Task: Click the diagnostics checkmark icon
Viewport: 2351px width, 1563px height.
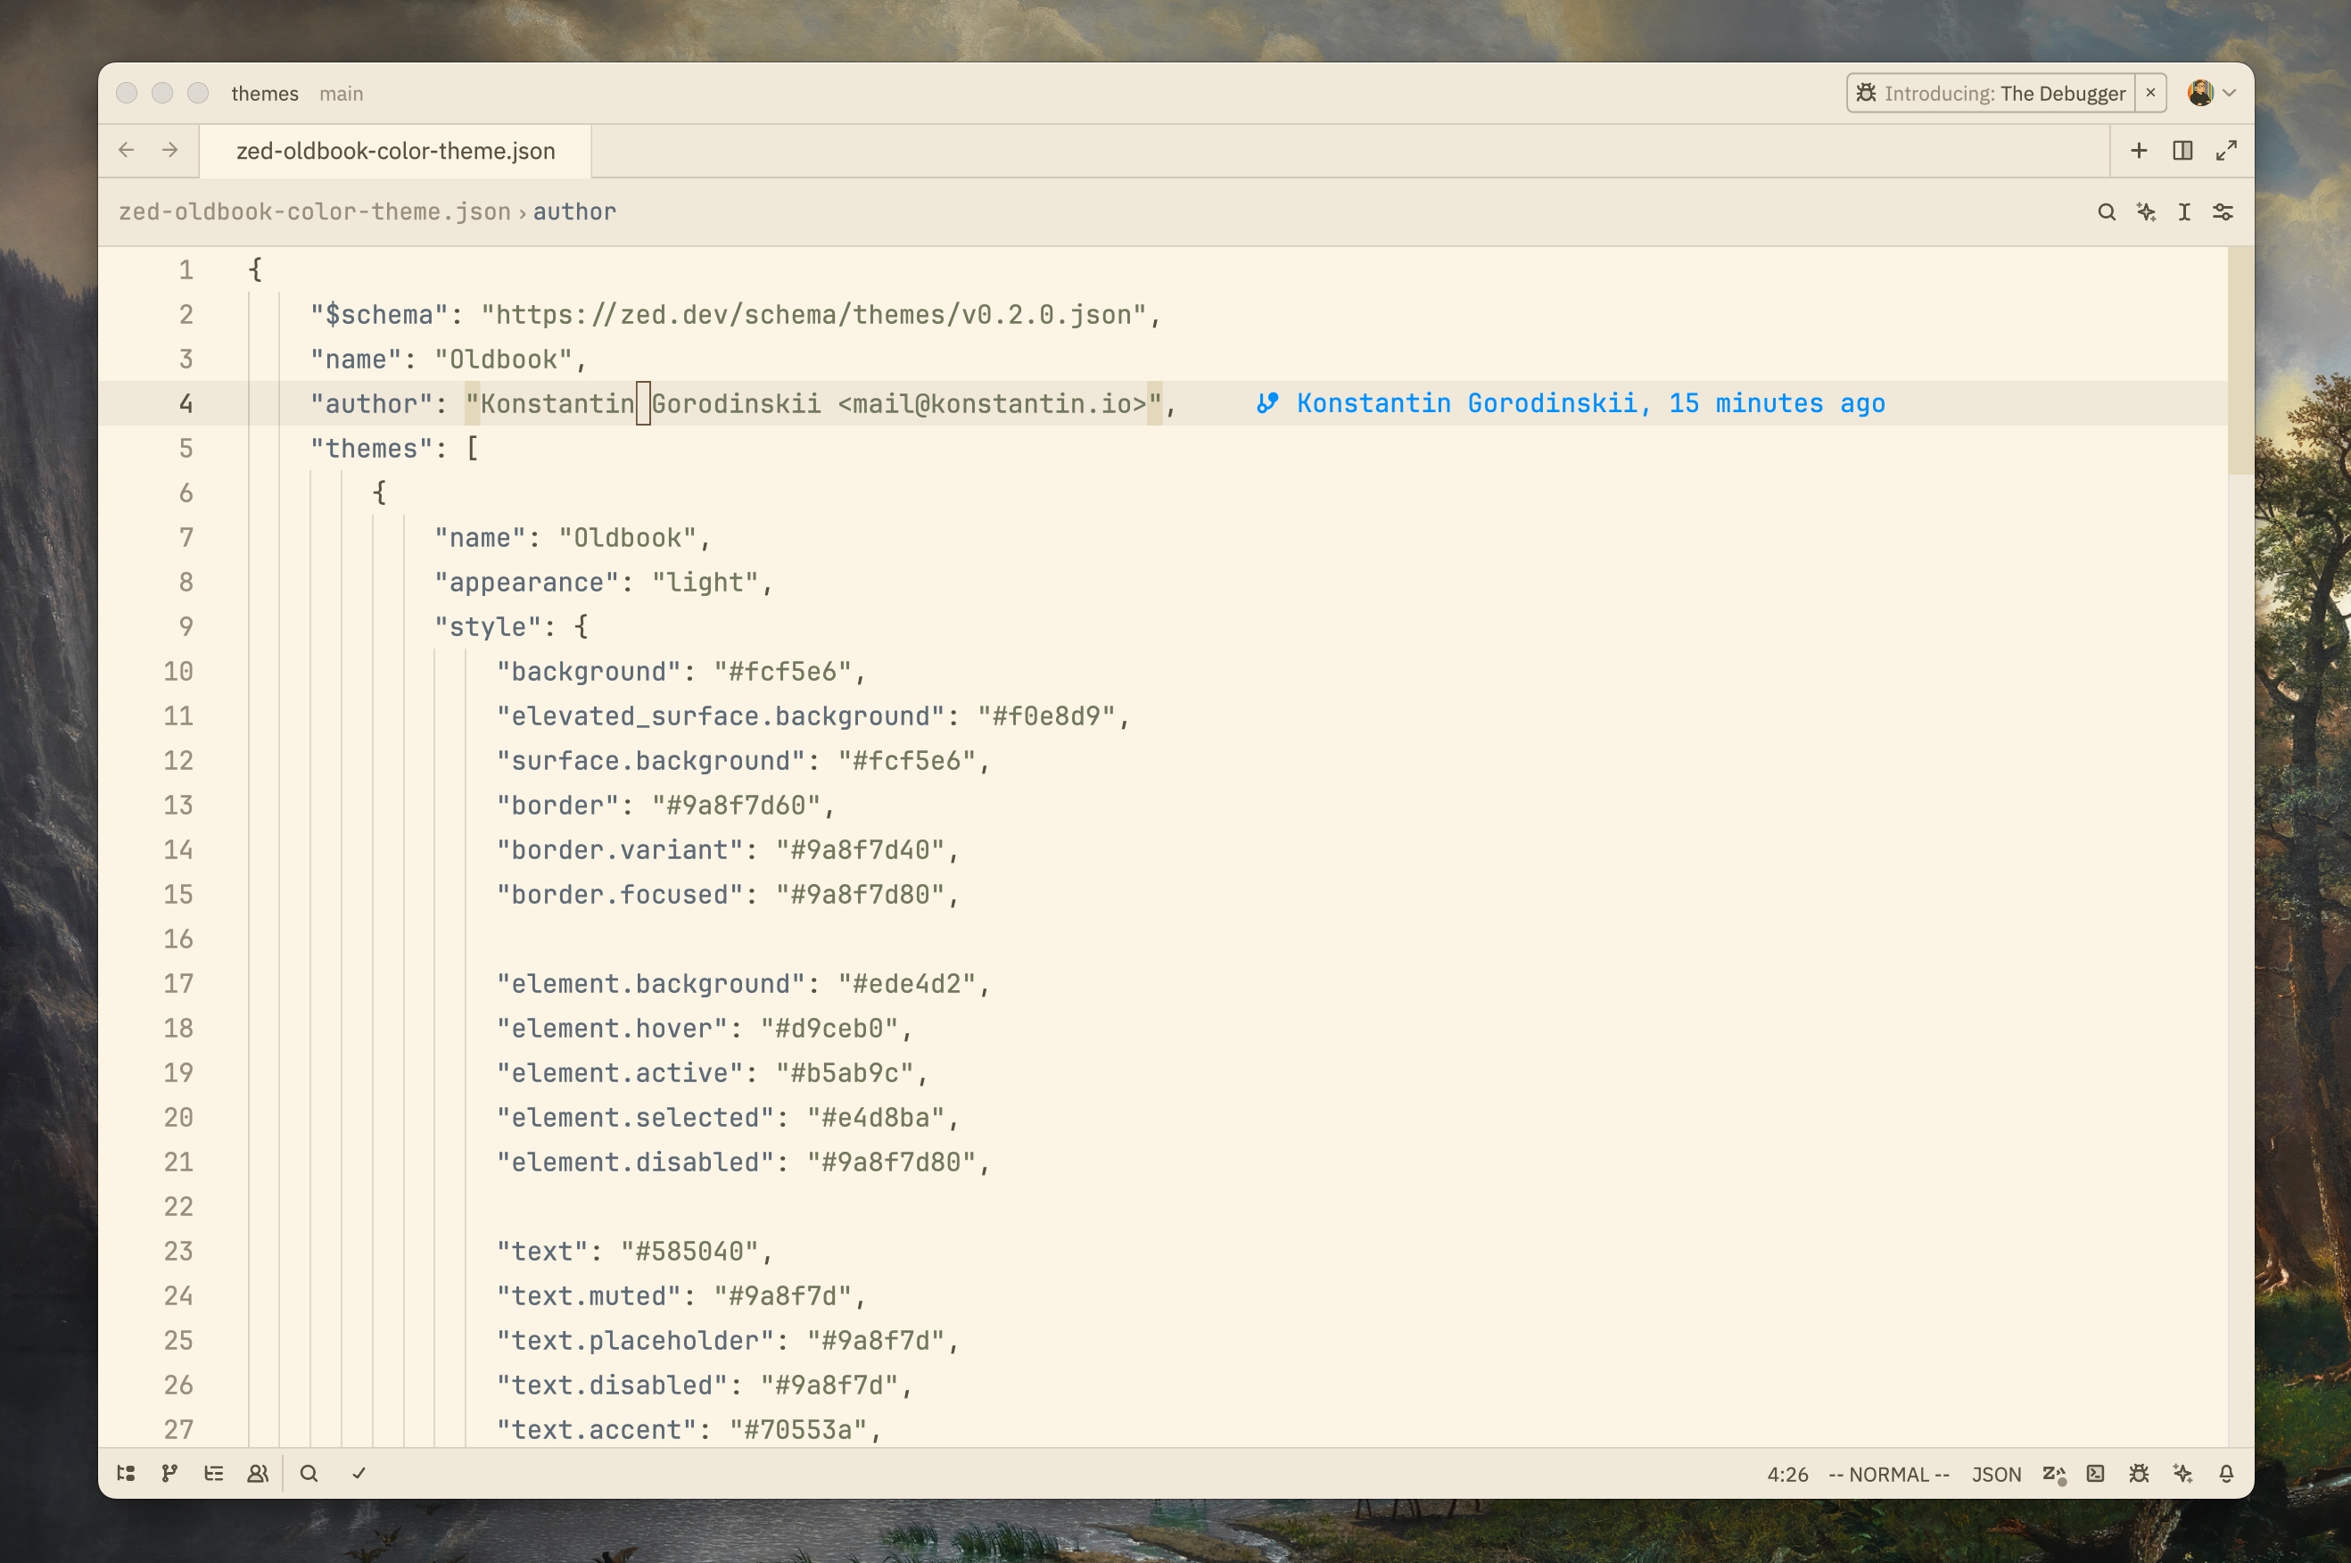Action: [x=359, y=1473]
